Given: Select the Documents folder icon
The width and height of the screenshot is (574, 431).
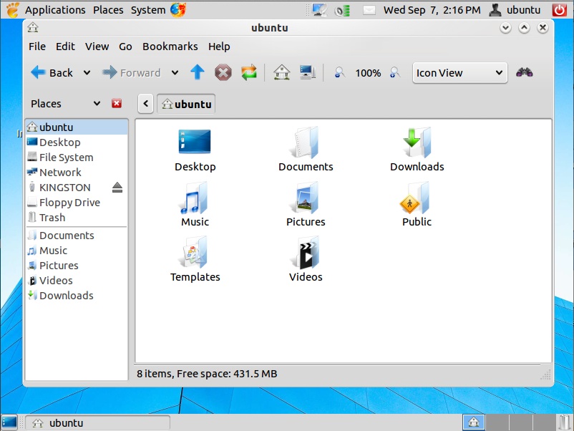Looking at the screenshot, I should tap(306, 142).
